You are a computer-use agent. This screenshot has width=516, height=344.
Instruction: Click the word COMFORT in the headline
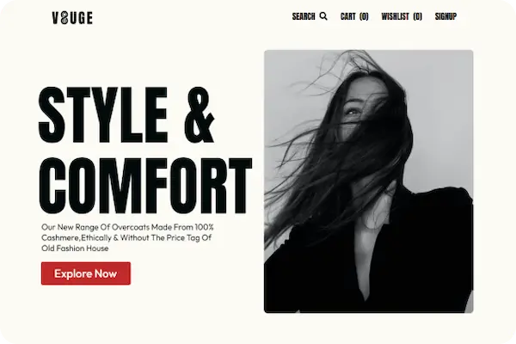145,186
